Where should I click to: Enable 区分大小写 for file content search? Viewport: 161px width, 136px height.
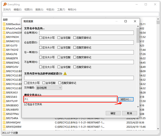pos(25,83)
